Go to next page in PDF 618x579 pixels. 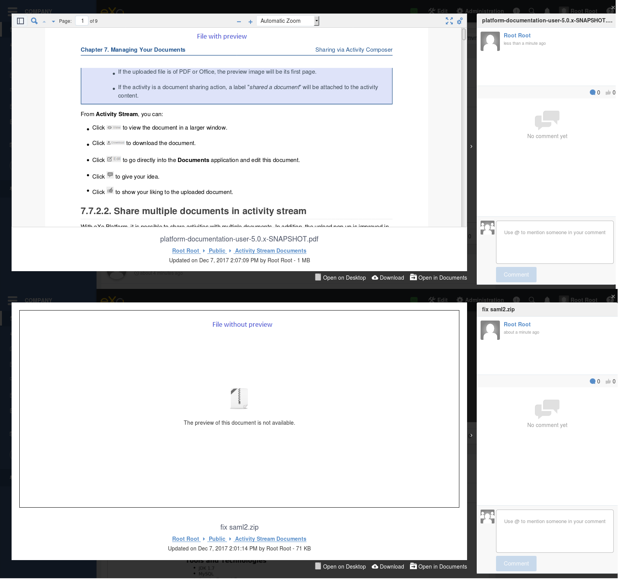pos(53,22)
